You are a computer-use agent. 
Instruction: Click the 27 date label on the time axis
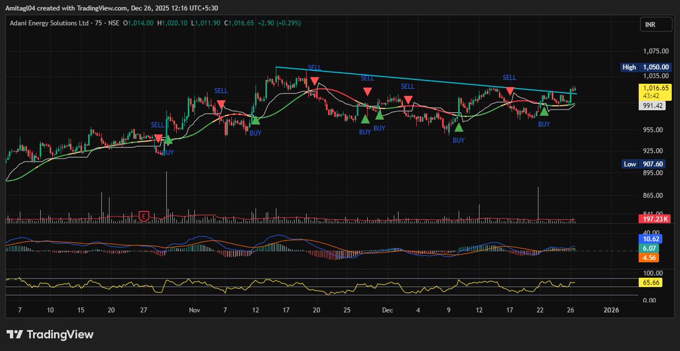[x=144, y=310]
